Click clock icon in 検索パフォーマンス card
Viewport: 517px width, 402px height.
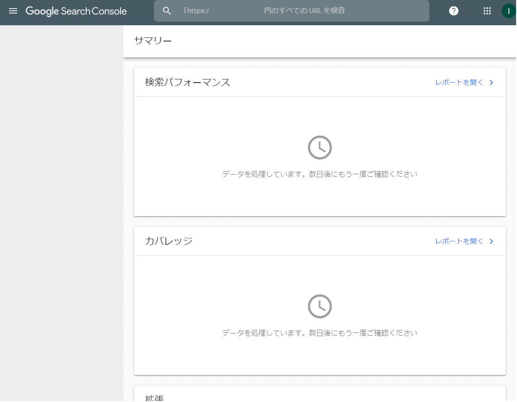[x=320, y=147]
